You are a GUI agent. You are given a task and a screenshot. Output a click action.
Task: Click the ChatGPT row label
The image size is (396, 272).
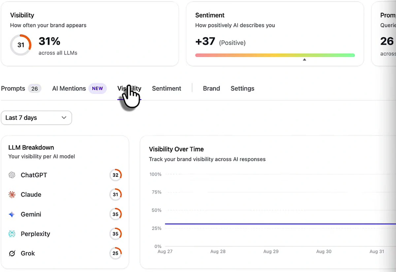(34, 175)
